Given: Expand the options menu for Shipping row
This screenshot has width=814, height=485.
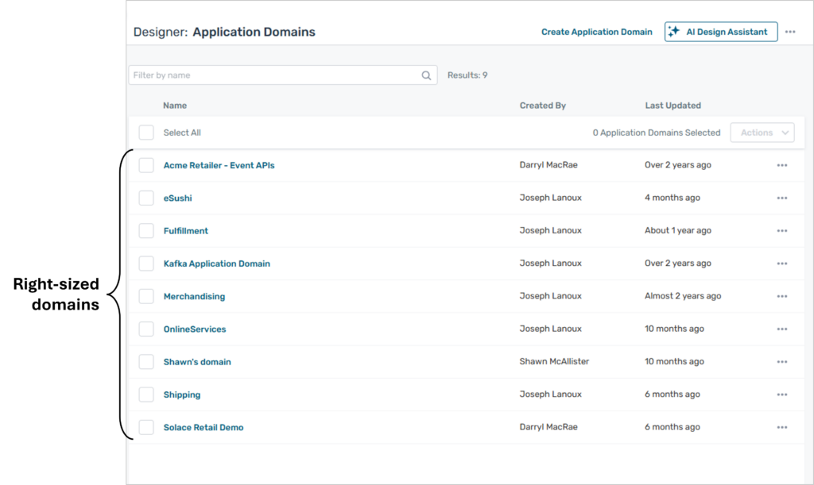Looking at the screenshot, I should pyautogui.click(x=781, y=395).
